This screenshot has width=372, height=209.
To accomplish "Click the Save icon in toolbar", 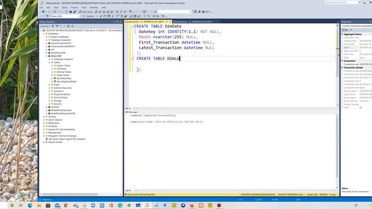I will [x=71, y=12].
